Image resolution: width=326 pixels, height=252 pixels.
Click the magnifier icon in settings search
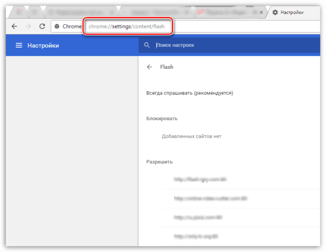pyautogui.click(x=147, y=45)
